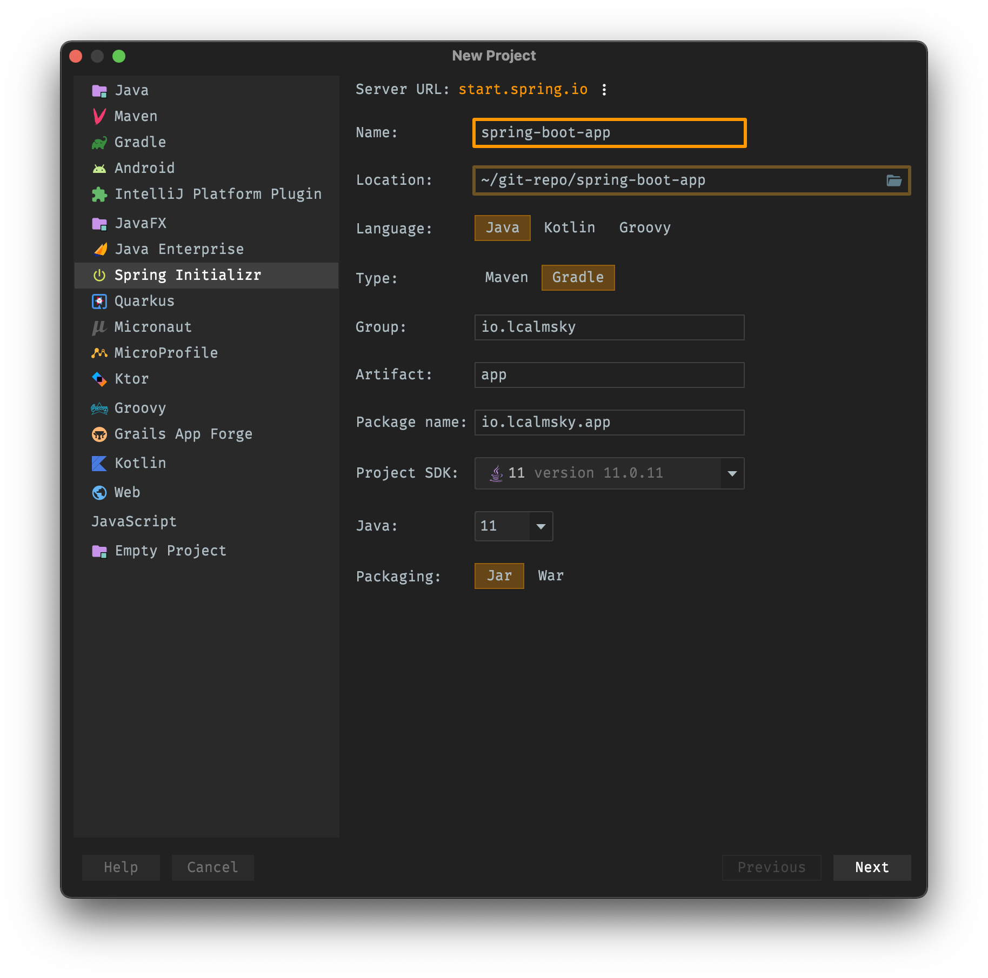
Task: Click the Name input field
Action: click(609, 133)
